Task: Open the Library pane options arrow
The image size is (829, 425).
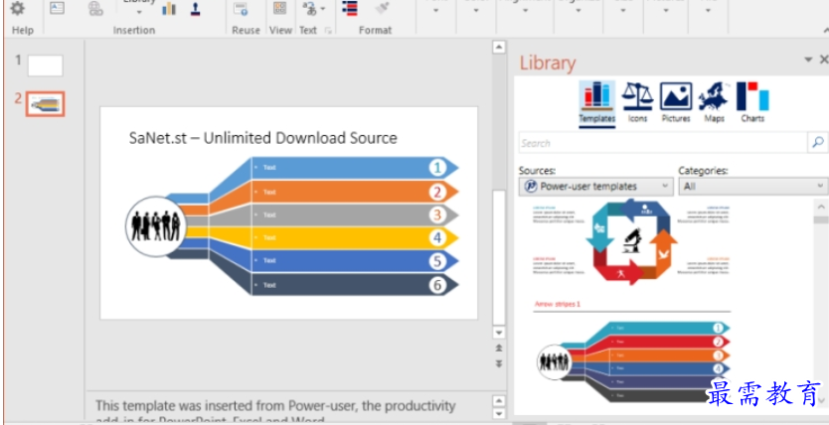Action: click(x=808, y=60)
